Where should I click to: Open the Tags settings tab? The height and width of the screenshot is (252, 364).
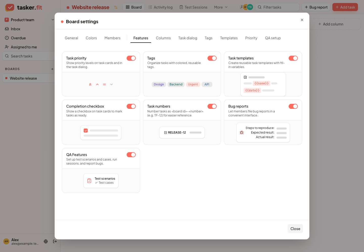(x=209, y=38)
